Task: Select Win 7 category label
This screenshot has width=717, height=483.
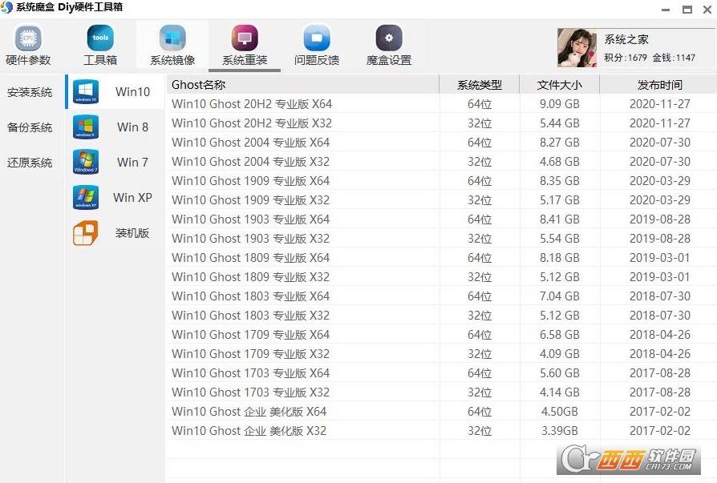Action: [x=132, y=162]
